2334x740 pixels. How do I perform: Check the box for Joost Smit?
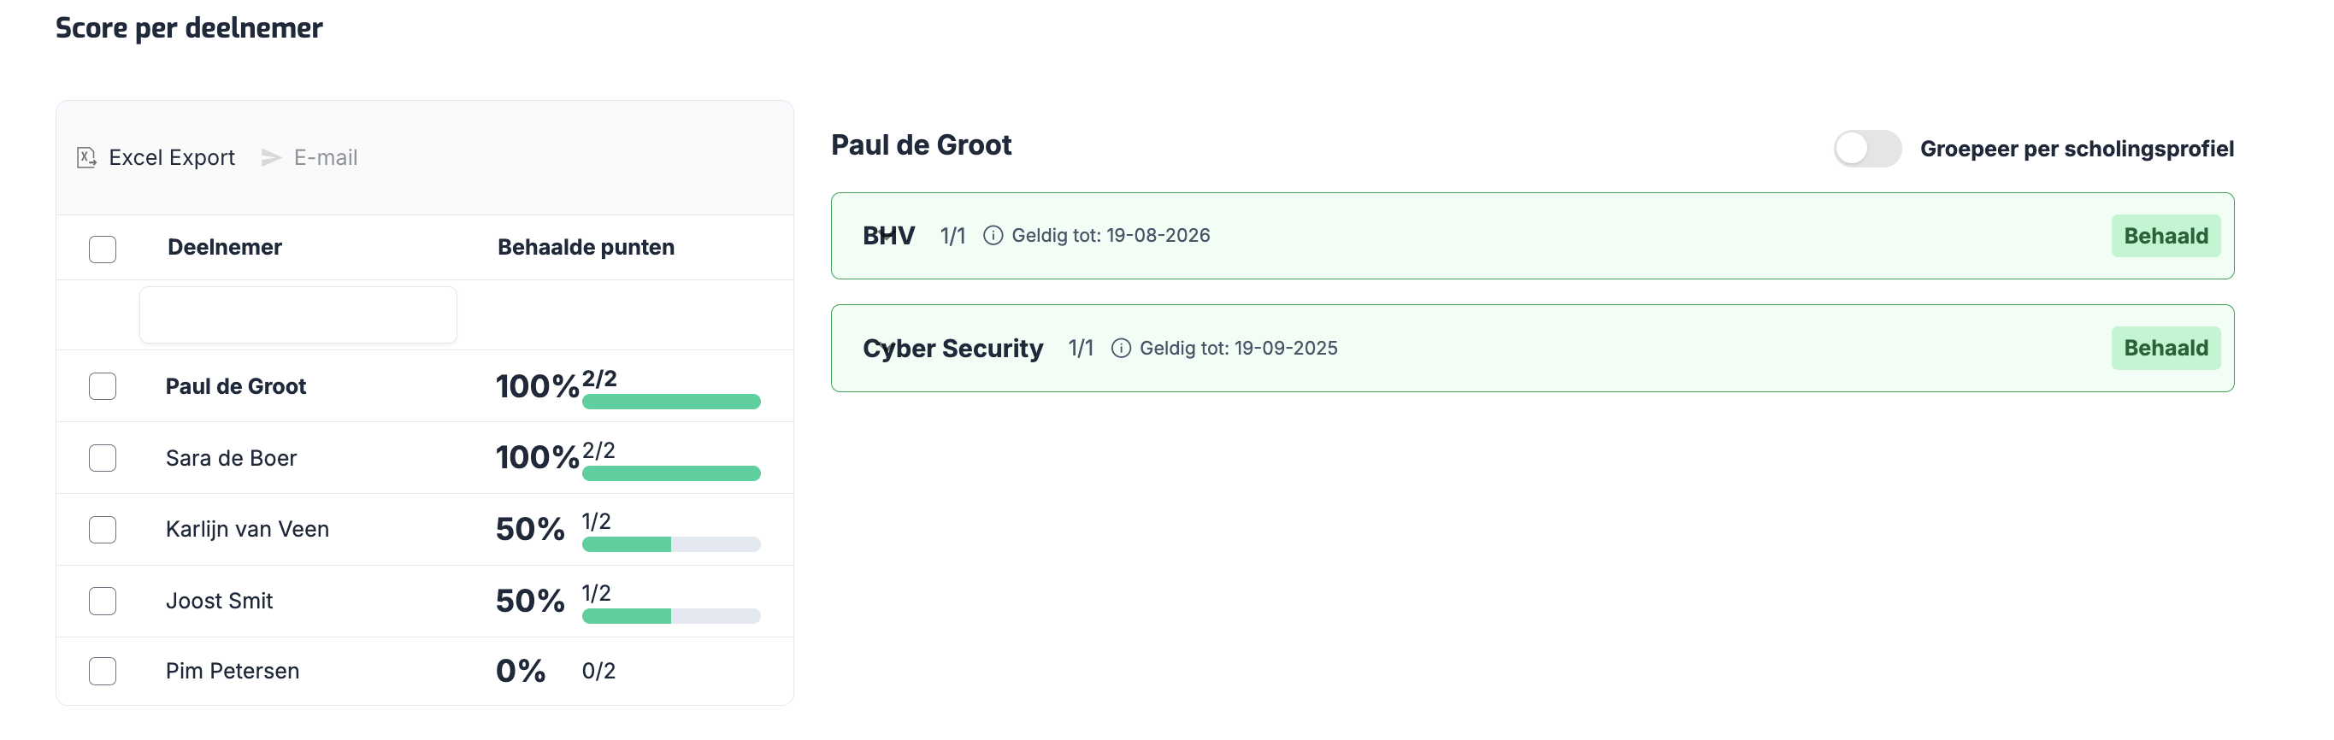103,602
